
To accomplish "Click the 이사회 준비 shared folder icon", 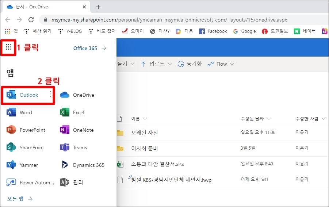I will tap(120, 149).
